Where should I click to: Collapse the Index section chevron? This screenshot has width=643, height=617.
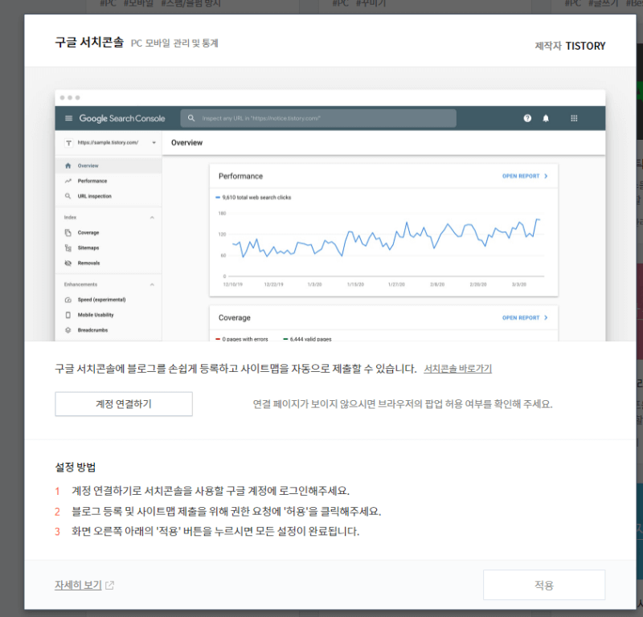coord(152,217)
